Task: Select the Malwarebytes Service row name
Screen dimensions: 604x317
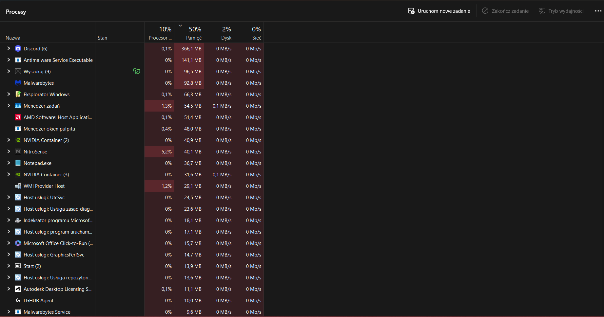Action: click(47, 312)
